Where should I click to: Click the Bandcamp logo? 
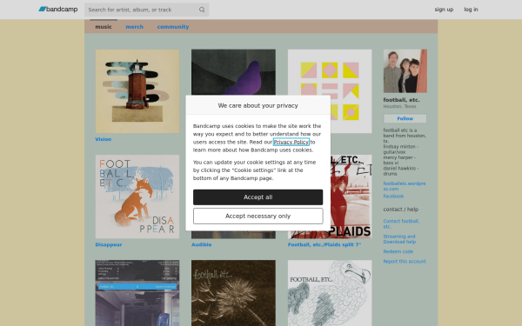point(58,10)
